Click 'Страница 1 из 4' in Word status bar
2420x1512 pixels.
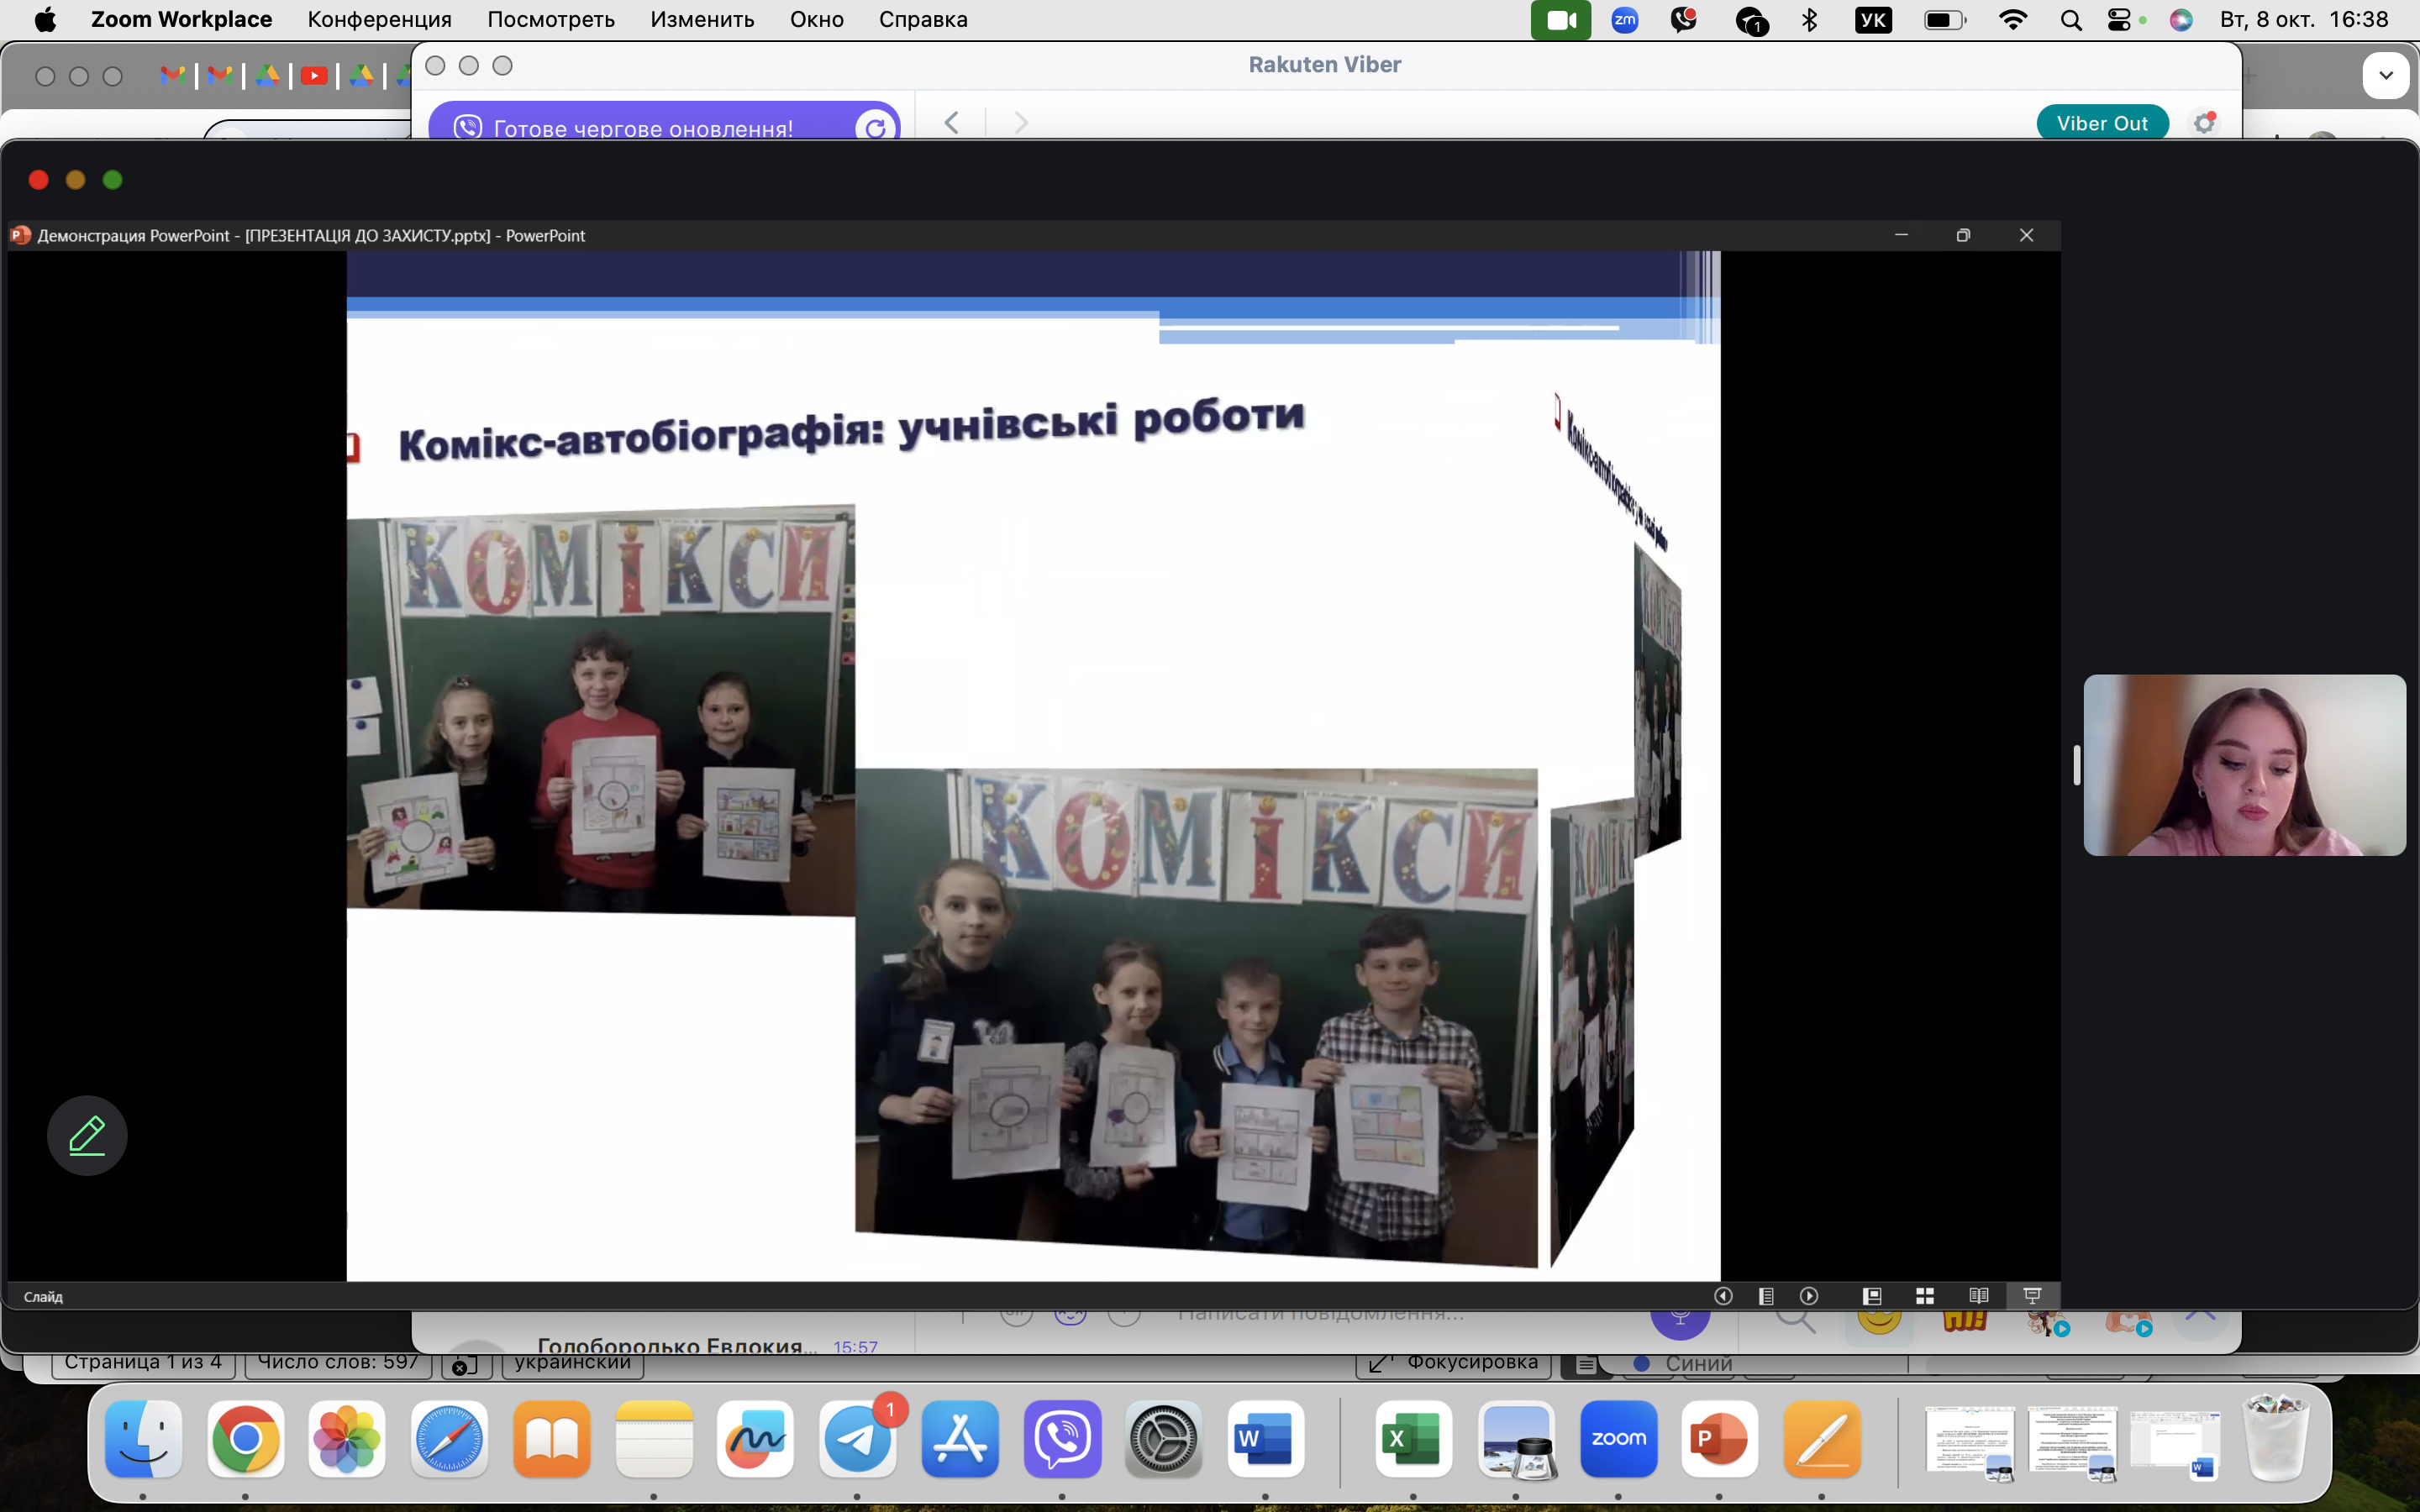[x=143, y=1362]
